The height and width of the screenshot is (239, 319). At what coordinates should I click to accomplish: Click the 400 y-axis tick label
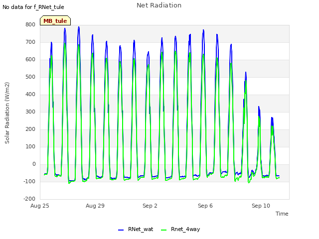[x=30, y=94]
